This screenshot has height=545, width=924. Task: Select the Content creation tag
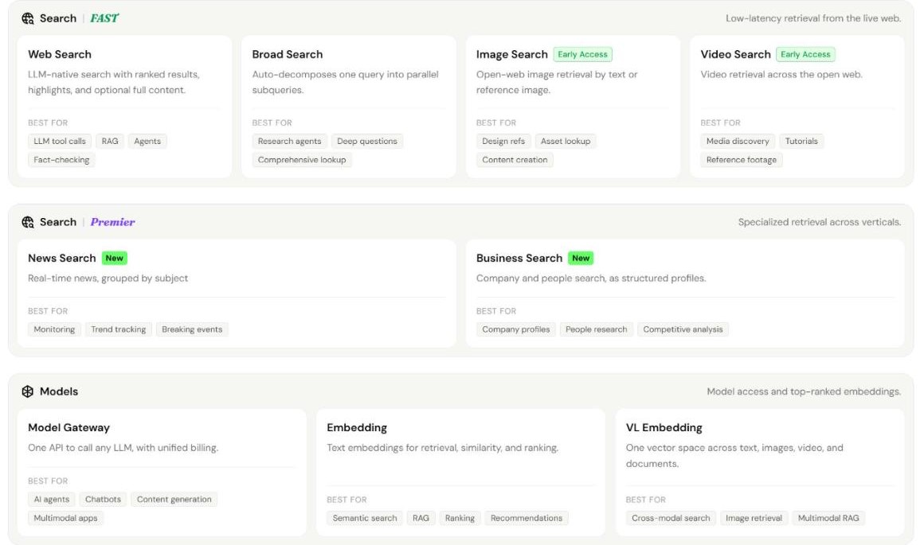point(515,159)
